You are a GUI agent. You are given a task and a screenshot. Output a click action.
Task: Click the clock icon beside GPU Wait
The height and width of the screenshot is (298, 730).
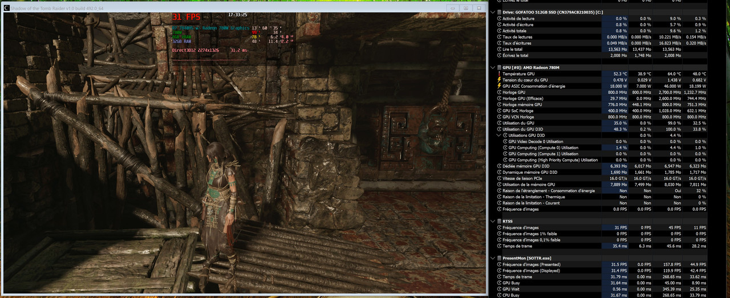500,289
